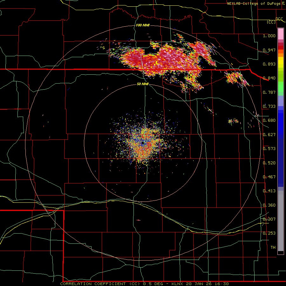Click the 0.680 legend value
286x286 pixels.
tap(269, 120)
